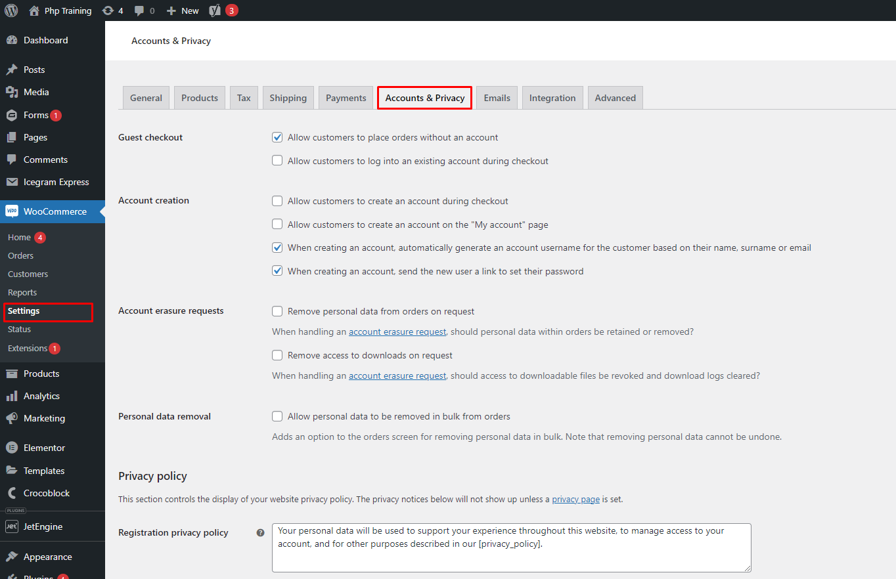The width and height of the screenshot is (896, 579).
Task: Open JetEngine icon in sidebar
Action: point(12,526)
